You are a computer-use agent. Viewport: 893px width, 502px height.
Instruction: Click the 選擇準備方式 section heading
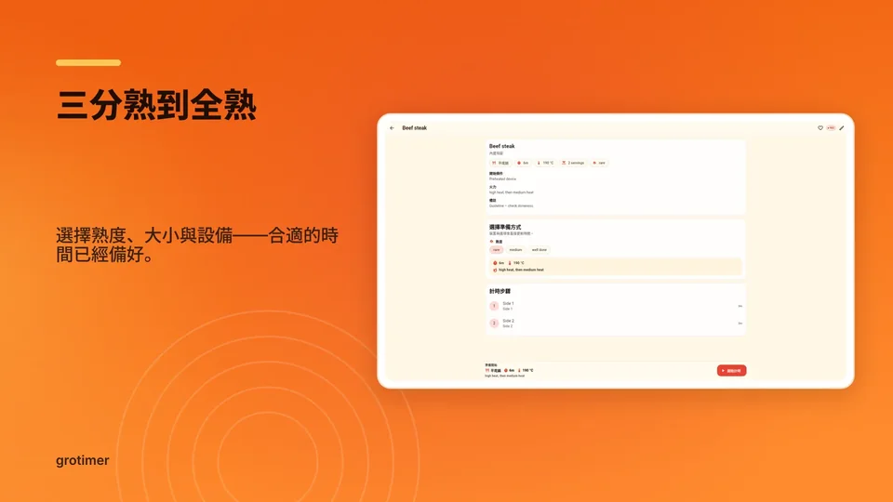pos(505,227)
